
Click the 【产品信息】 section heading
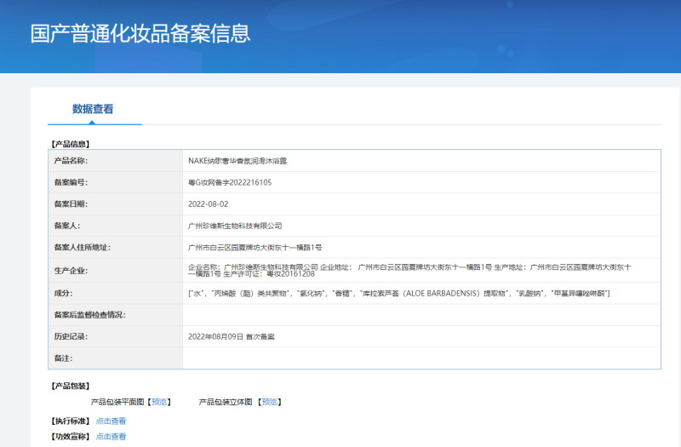tap(70, 144)
